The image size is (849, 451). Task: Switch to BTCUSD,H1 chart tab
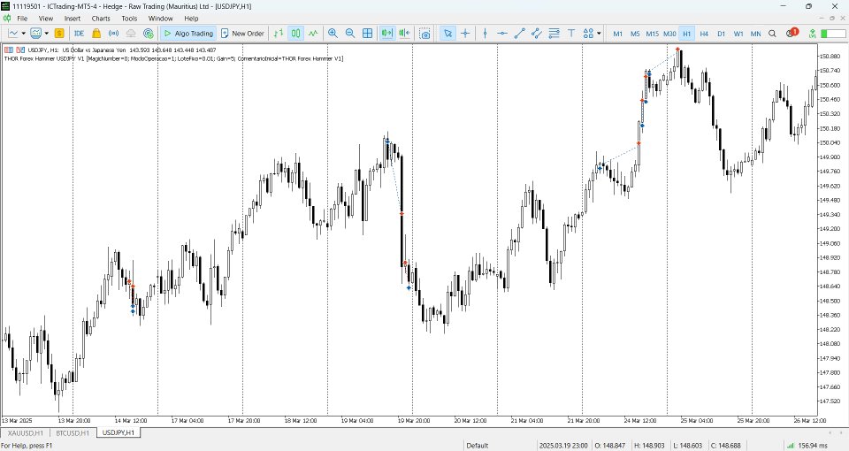click(x=73, y=432)
